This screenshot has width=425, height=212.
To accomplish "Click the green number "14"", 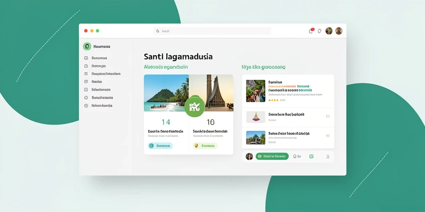I will coord(166,122).
